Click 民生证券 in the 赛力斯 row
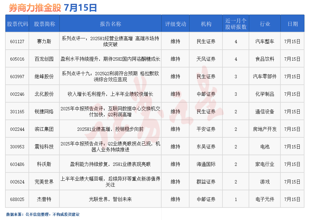This screenshot has width=311, height=220. coord(206,41)
